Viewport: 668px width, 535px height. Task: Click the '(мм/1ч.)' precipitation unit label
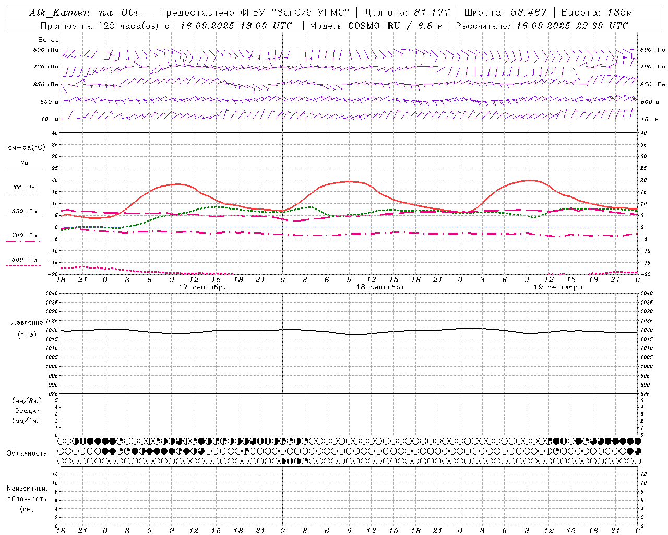pyautogui.click(x=27, y=421)
